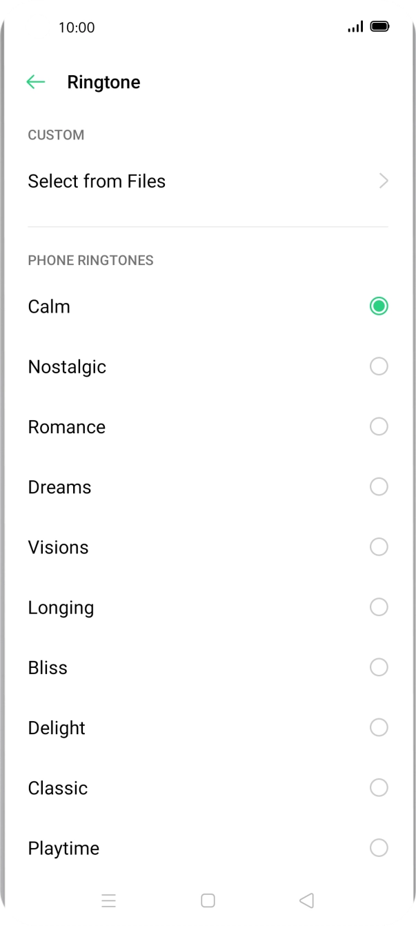Tap the CUSTOM section header

click(x=56, y=135)
